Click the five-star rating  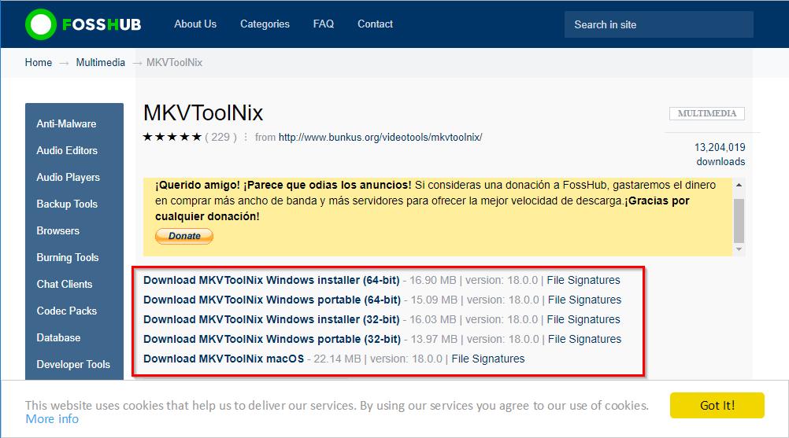[172, 137]
